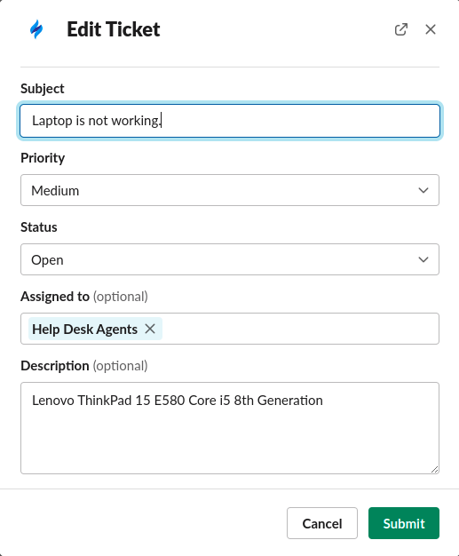
Task: Remove the Help Desk Agents assignee
Action: pos(150,329)
